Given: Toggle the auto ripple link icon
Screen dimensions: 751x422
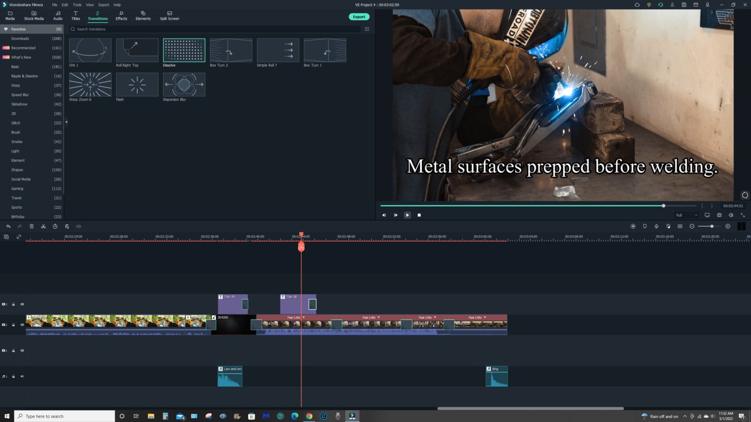Looking at the screenshot, I should (19, 237).
